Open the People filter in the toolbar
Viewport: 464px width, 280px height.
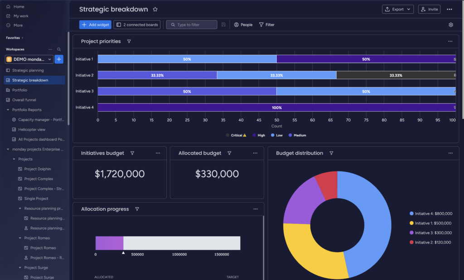click(x=243, y=24)
